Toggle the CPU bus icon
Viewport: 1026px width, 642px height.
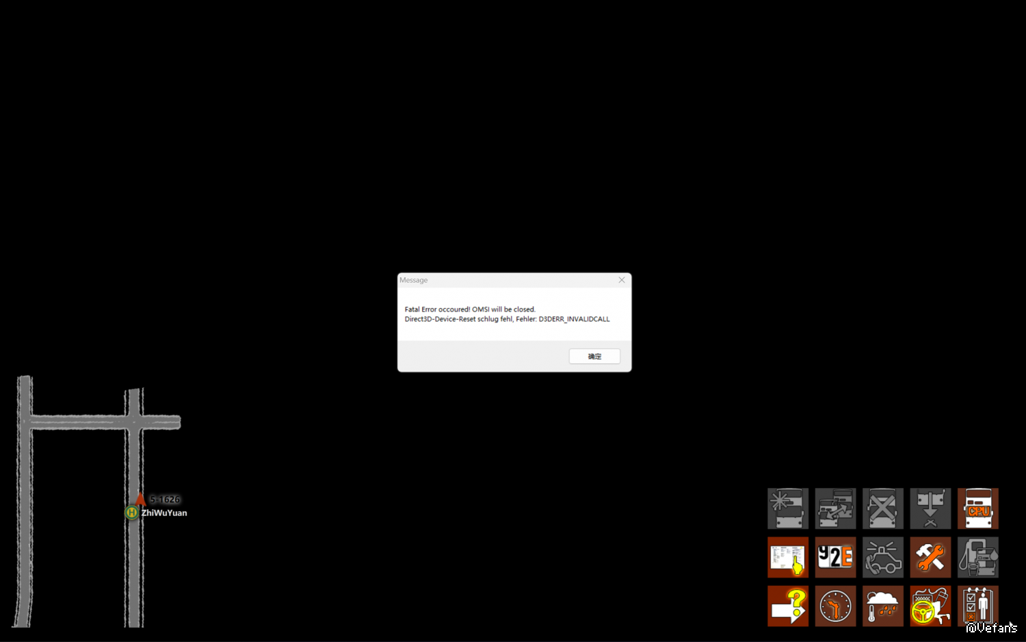coord(978,509)
